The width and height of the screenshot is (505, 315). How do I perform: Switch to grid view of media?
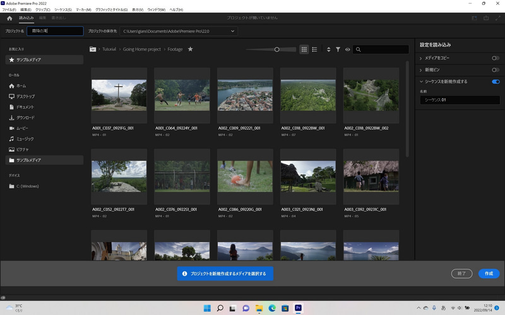click(304, 49)
